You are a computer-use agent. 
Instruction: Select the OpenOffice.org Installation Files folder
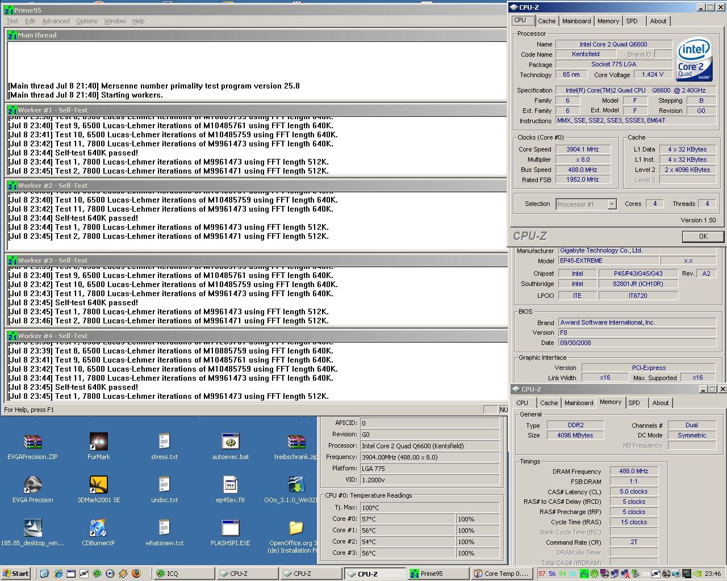(x=296, y=528)
